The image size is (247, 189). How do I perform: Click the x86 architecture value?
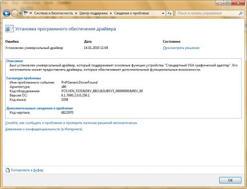point(64,87)
